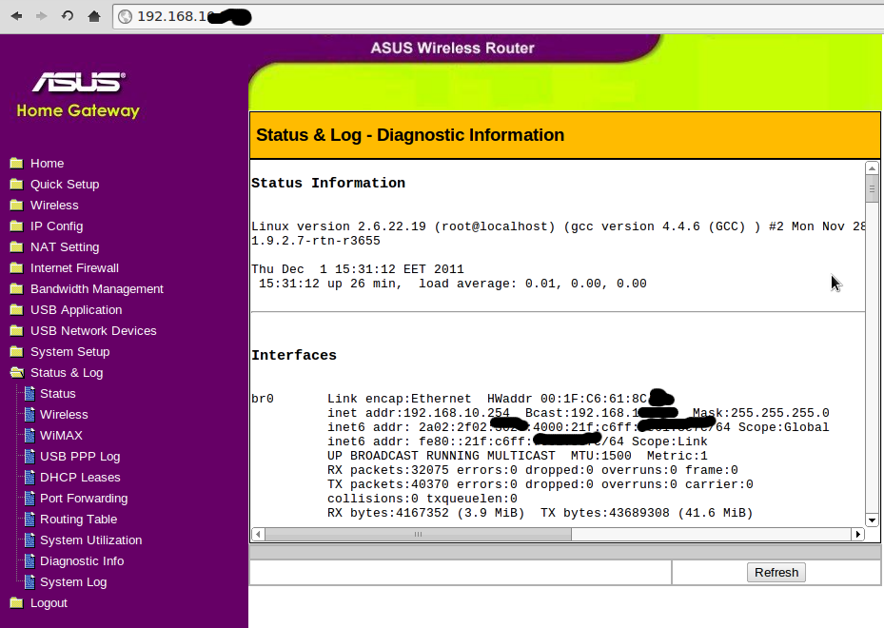Click the page icon beside USB PPP Log
This screenshot has height=628, width=884.
click(29, 456)
